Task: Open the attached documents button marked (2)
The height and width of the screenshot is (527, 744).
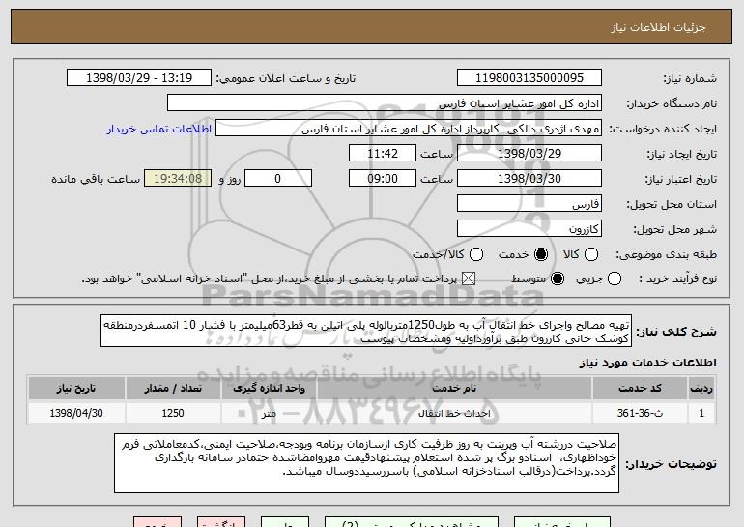Action: coord(412,522)
